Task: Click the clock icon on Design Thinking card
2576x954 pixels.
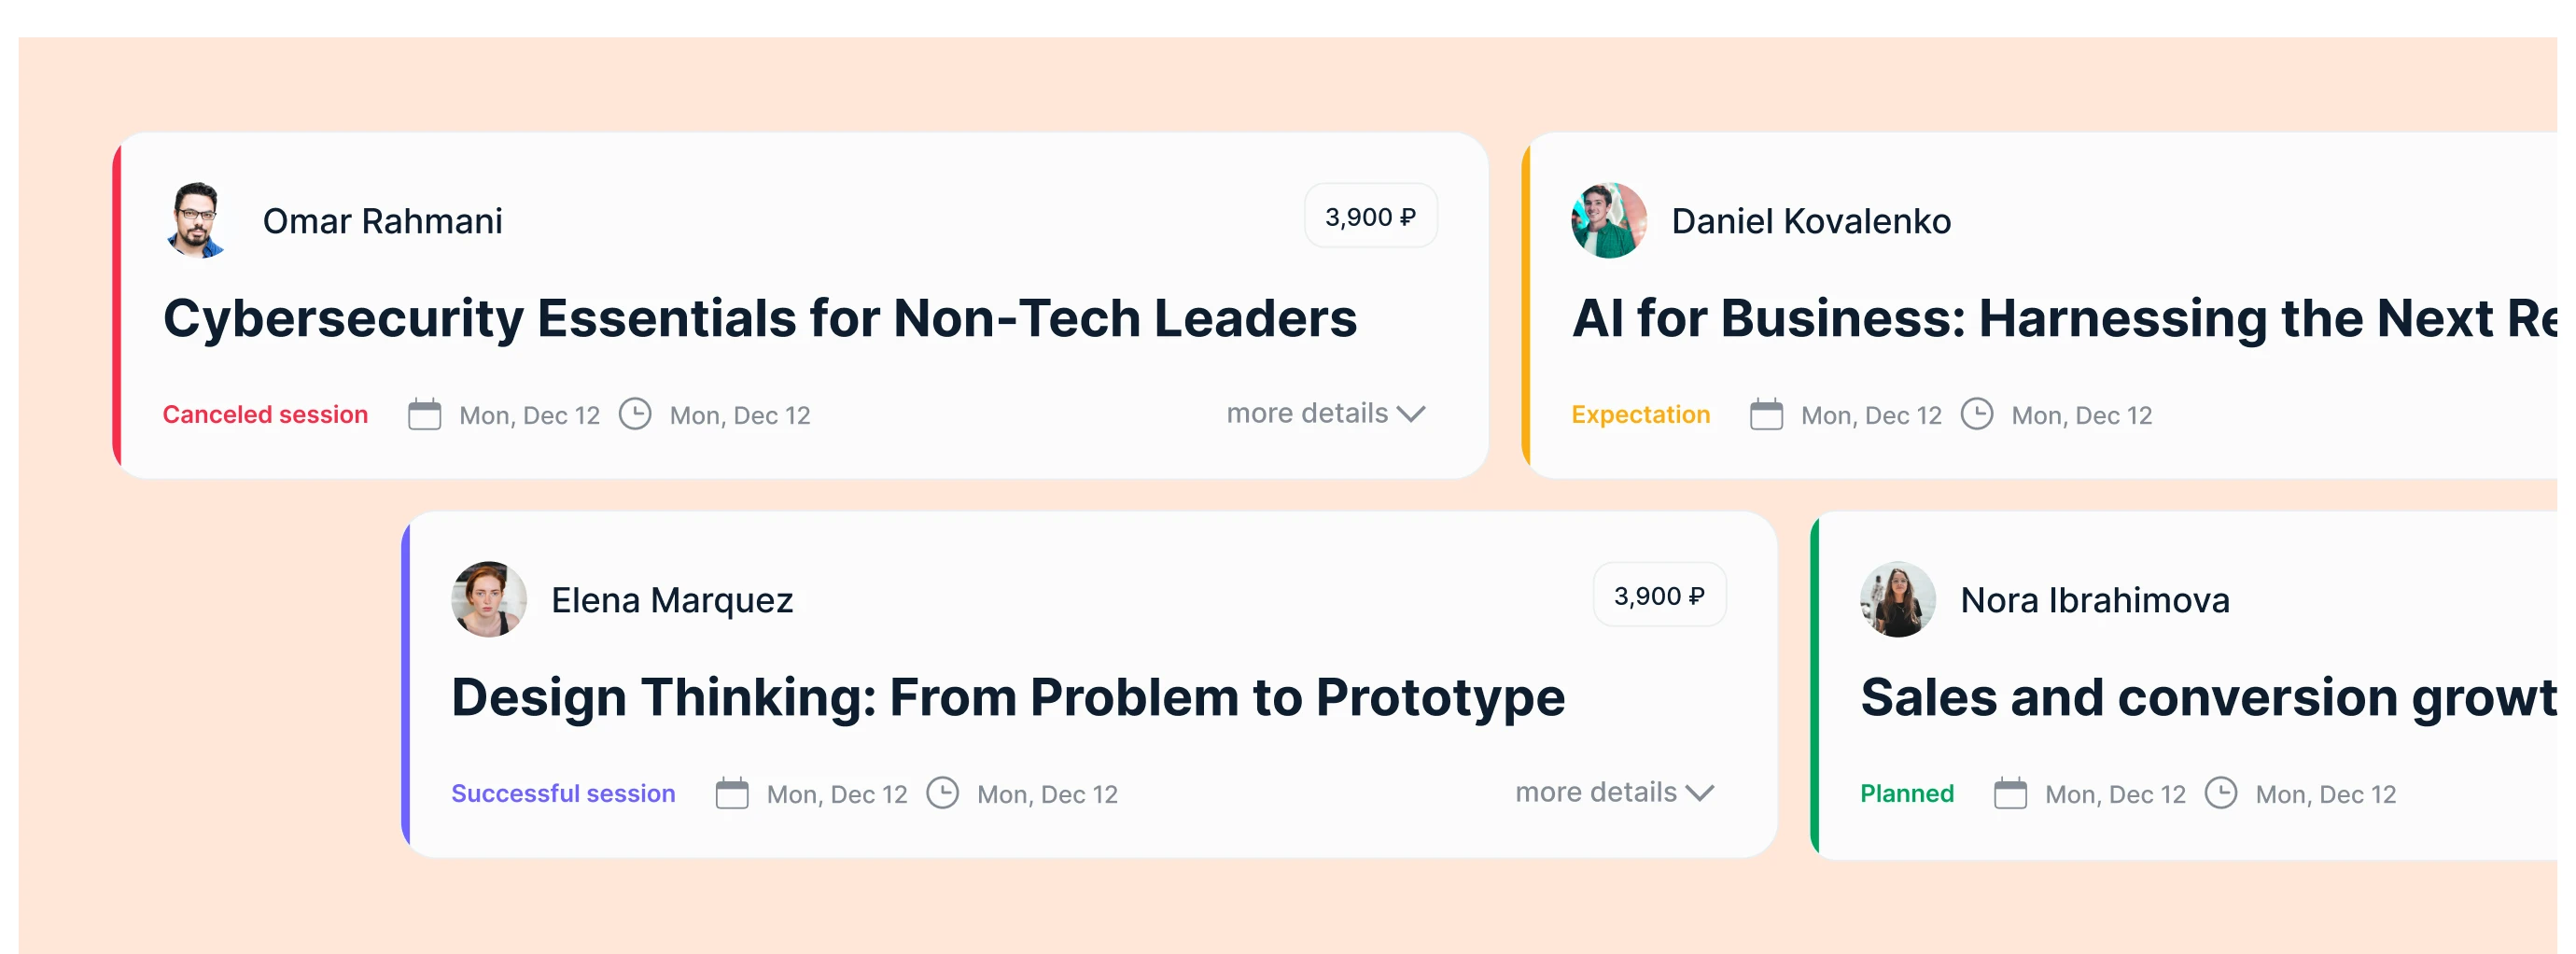Action: pyautogui.click(x=944, y=792)
